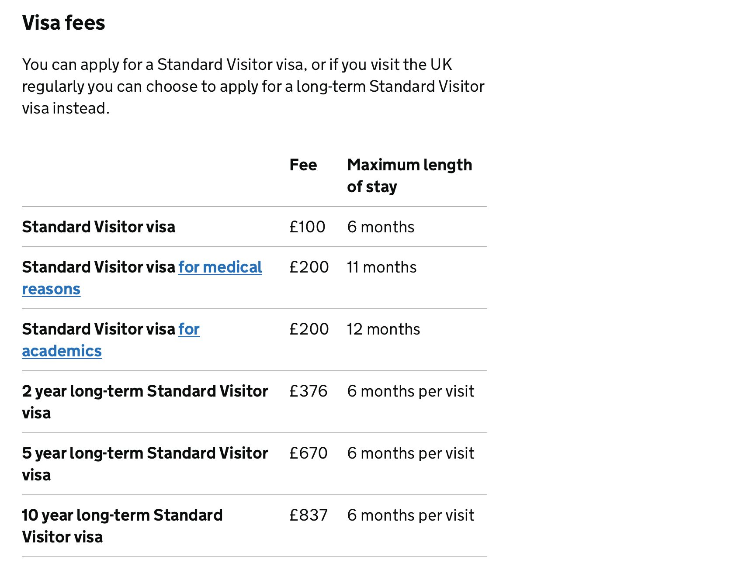Click the introductory paragraph about applying
The height and width of the screenshot is (580, 756).
(x=253, y=86)
